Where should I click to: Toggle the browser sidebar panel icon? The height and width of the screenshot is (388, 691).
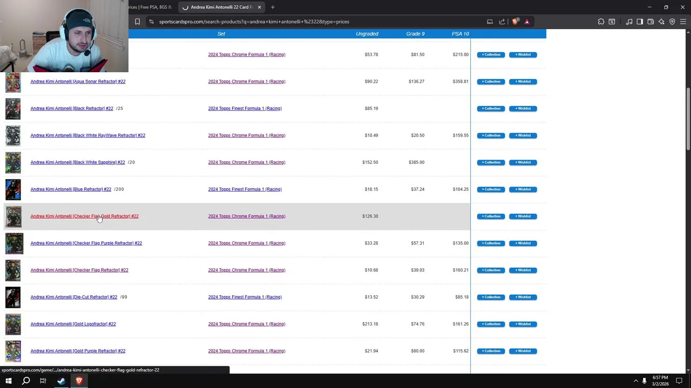tap(640, 22)
